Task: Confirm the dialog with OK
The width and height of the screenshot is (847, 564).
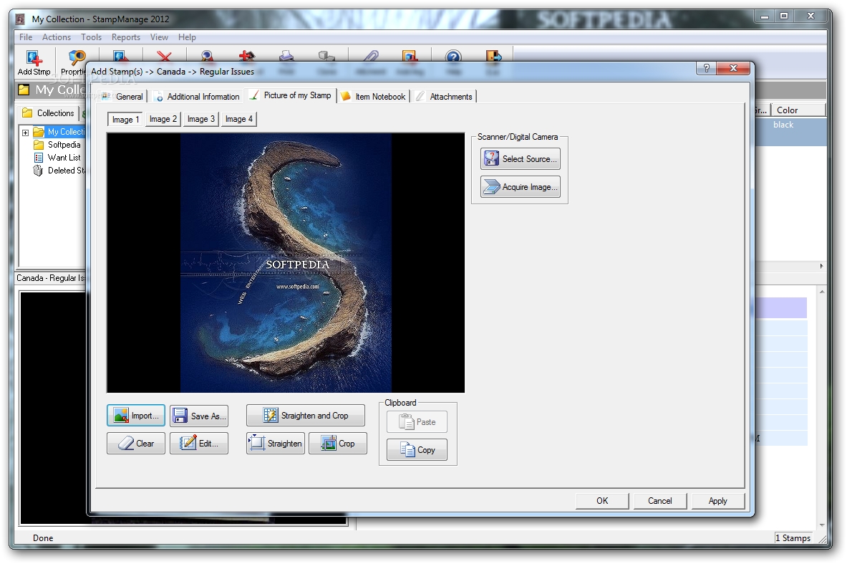Action: tap(601, 501)
